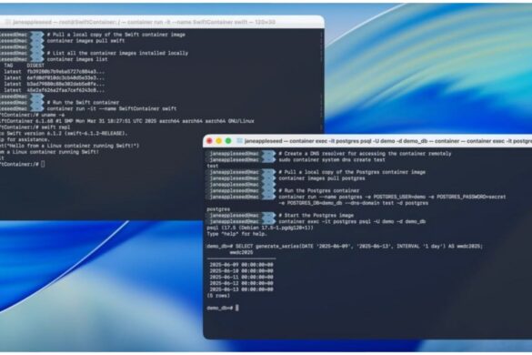Click 'List all the container images installed locally' comment
The image size is (532, 355).
coord(117,53)
